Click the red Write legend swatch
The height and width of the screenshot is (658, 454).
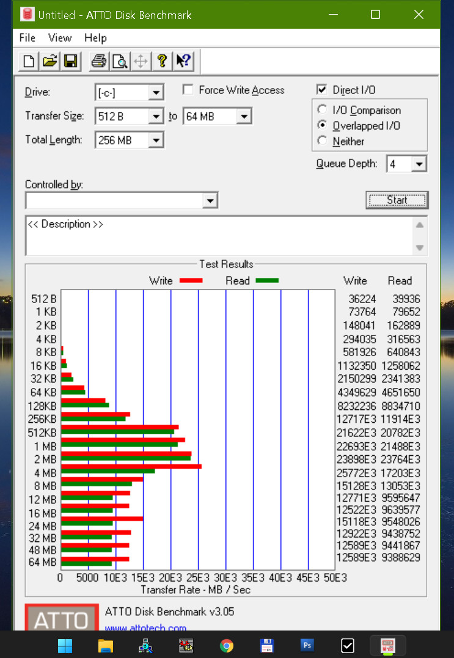point(191,281)
